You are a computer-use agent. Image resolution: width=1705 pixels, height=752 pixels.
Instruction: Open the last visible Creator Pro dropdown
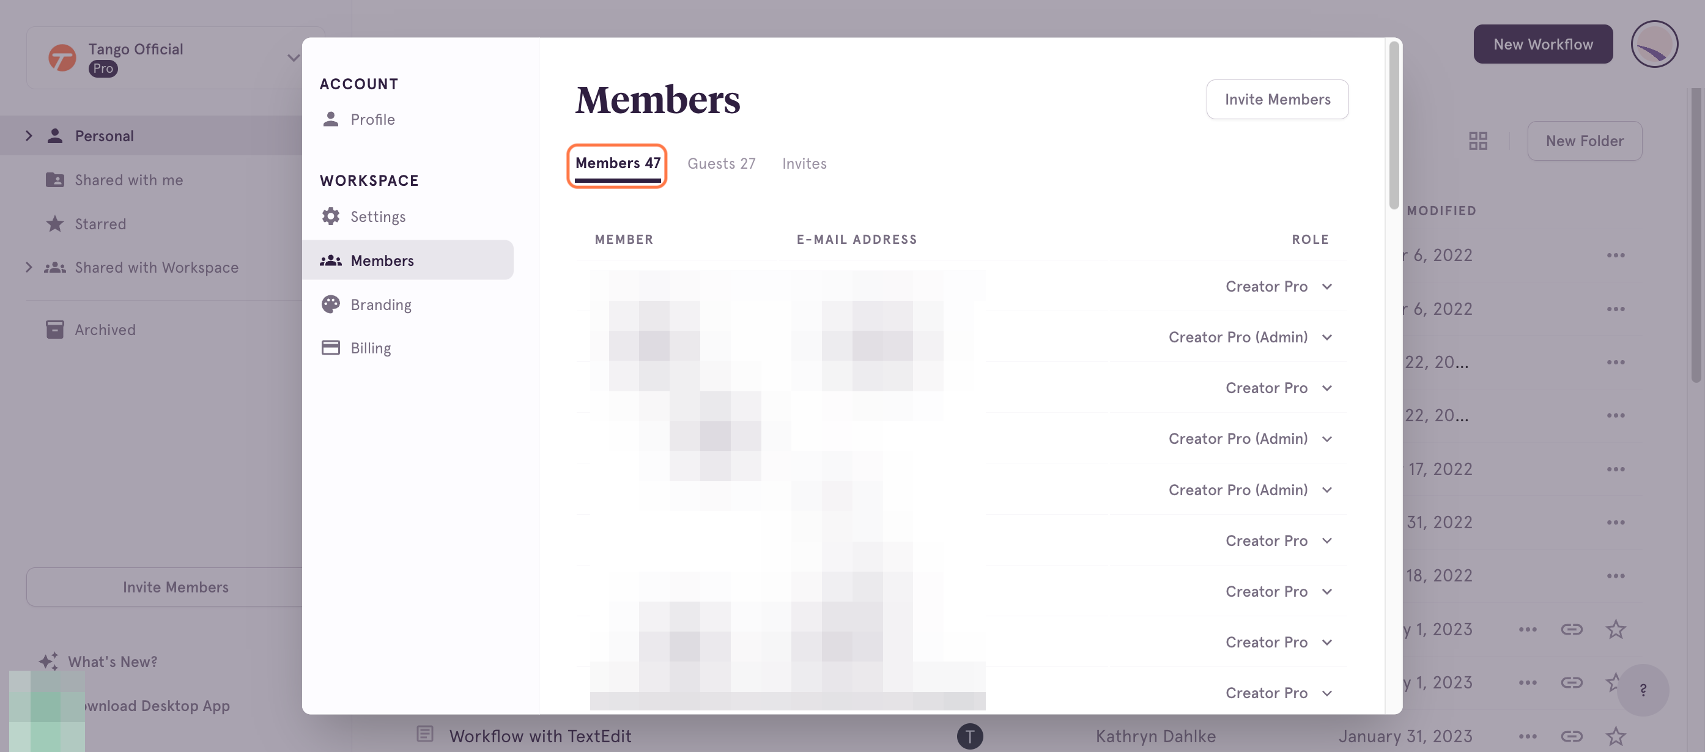click(x=1278, y=693)
